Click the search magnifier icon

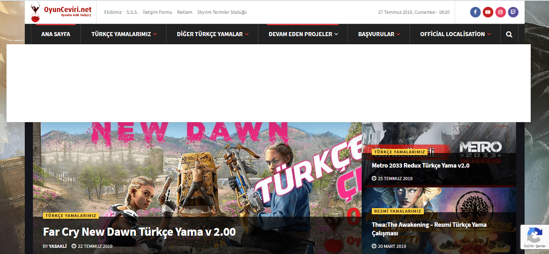point(509,34)
